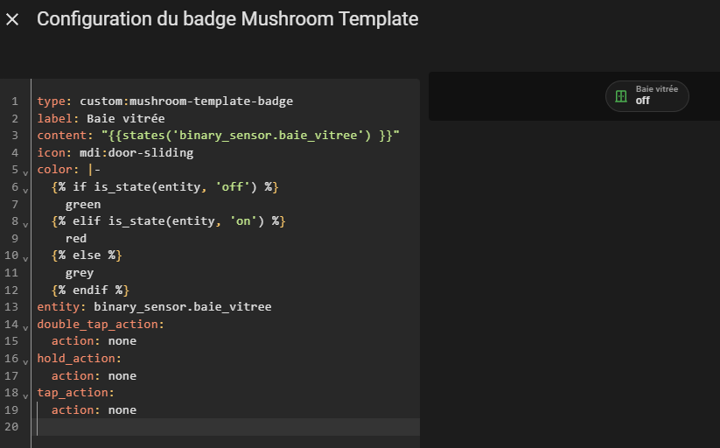
Task: Click the door-sliding icon in badge preview
Action: pos(621,96)
